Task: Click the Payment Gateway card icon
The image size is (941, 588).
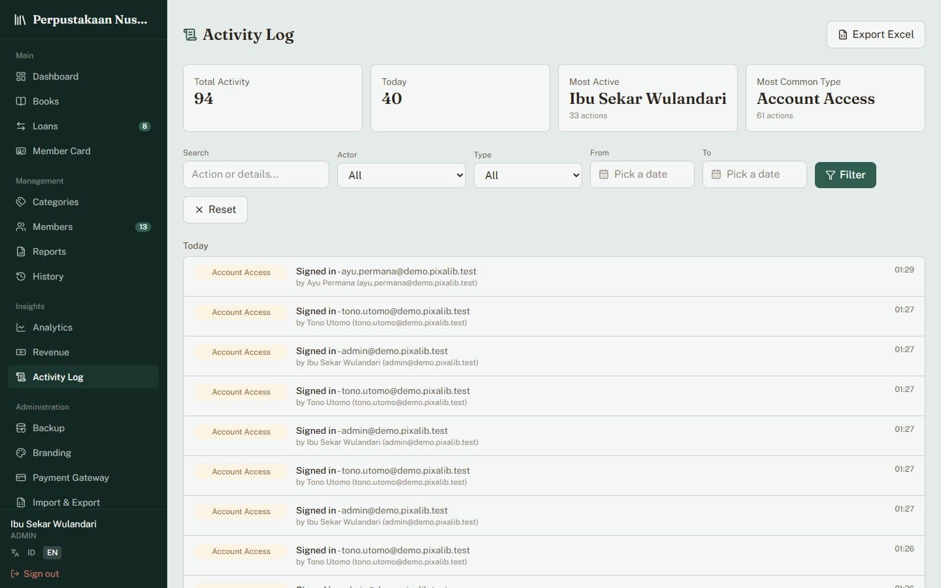Action: tap(21, 478)
